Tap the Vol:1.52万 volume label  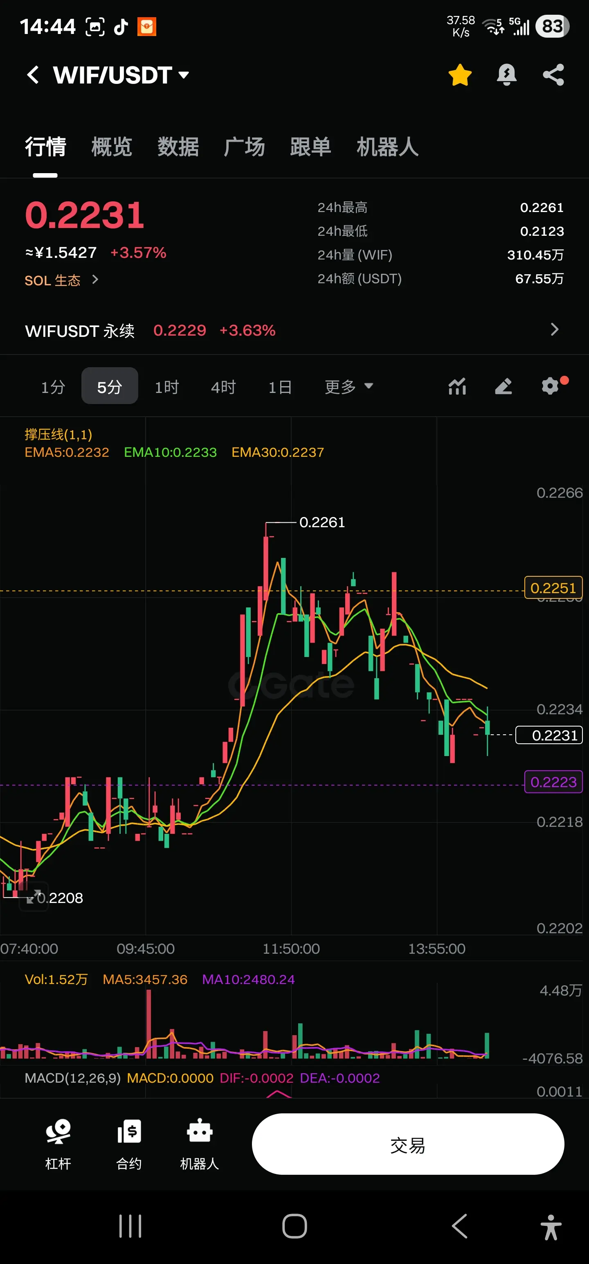(56, 979)
